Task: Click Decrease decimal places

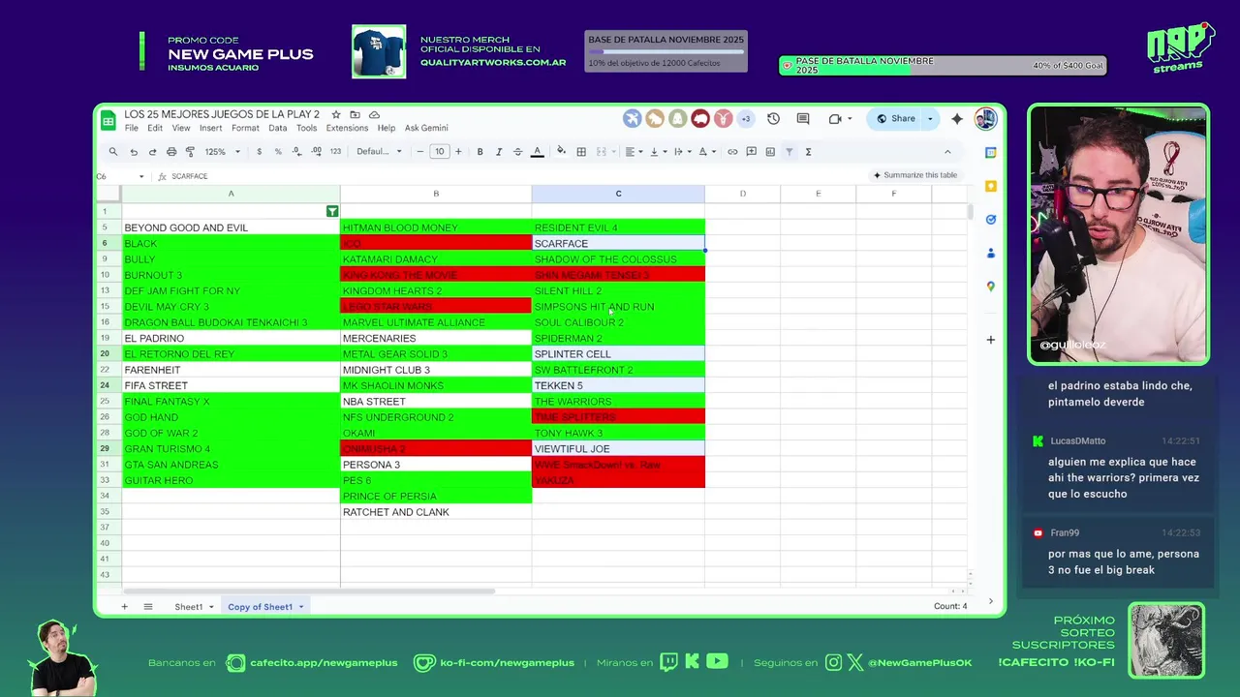Action: (x=296, y=151)
